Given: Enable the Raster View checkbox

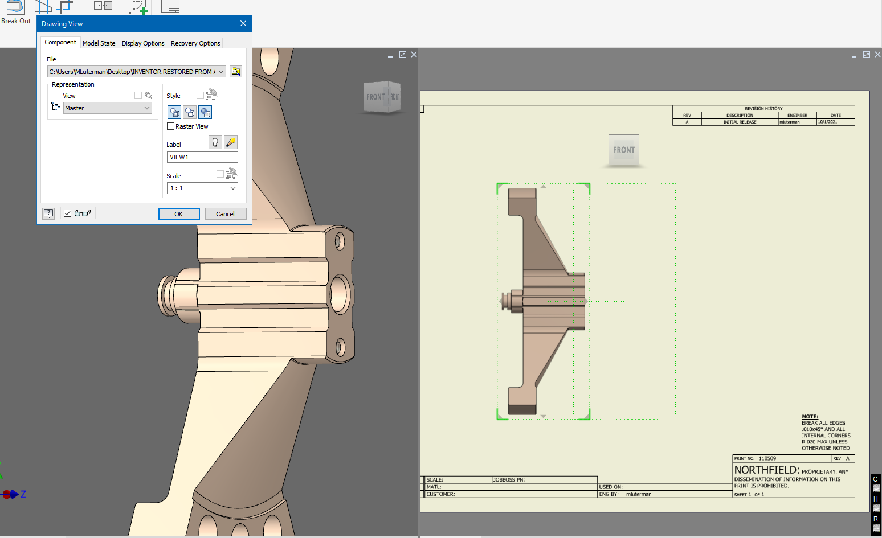Looking at the screenshot, I should pos(170,126).
